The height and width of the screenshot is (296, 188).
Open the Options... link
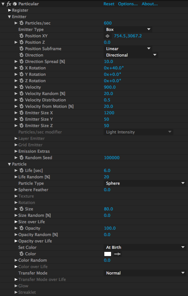pyautogui.click(x=128, y=4)
